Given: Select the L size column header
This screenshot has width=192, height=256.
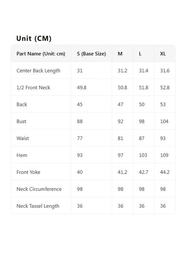Looking at the screenshot, I should (140, 54).
